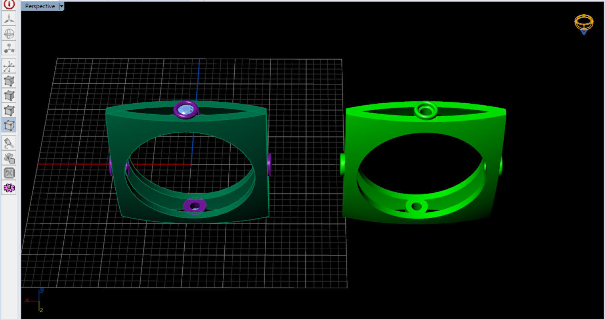
Task: Select the multi-arrow axes manipulator icon
Action: [x=9, y=66]
